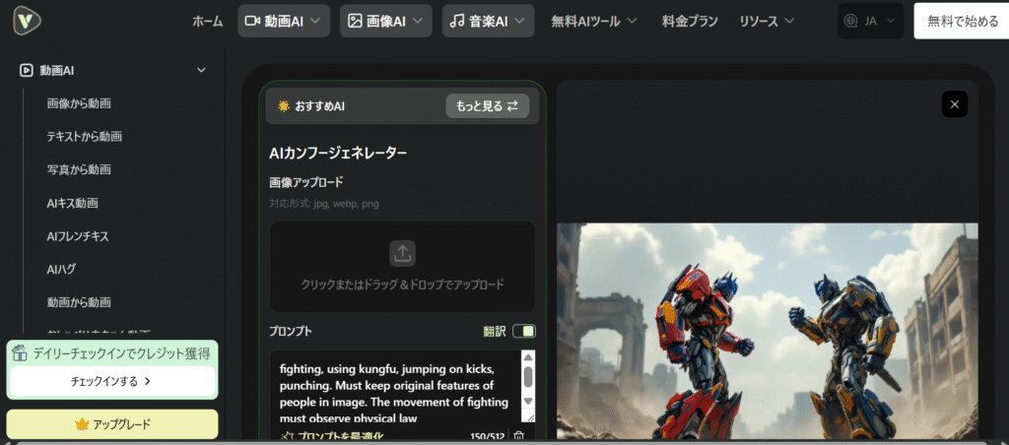Select AIキス動画 in the sidebar
The image size is (1009, 445).
(x=73, y=203)
